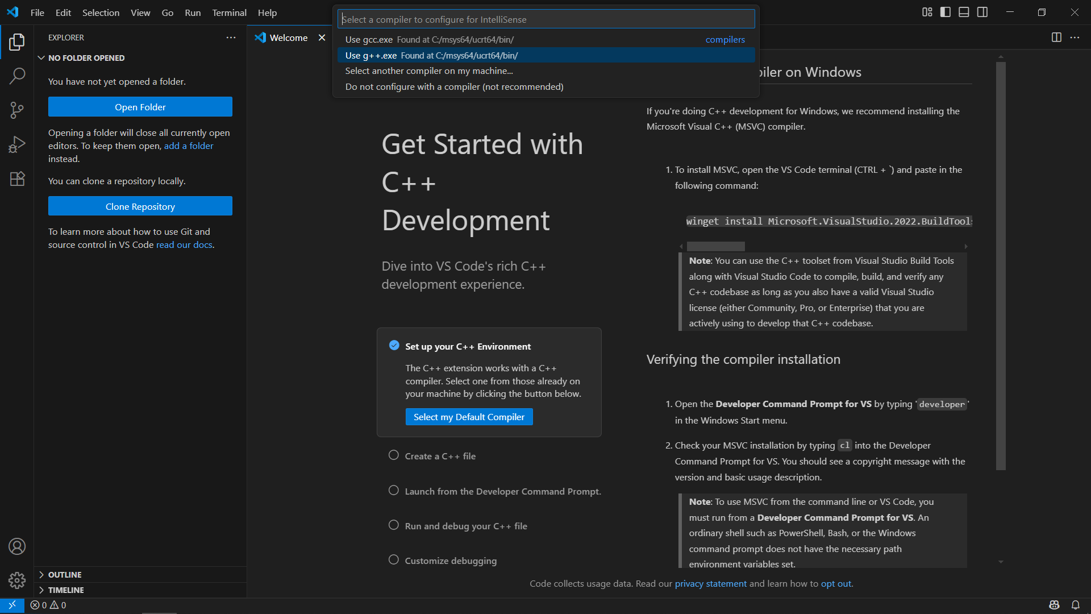Select the Welcome tab
Viewport: 1091px width, 614px height.
289,38
